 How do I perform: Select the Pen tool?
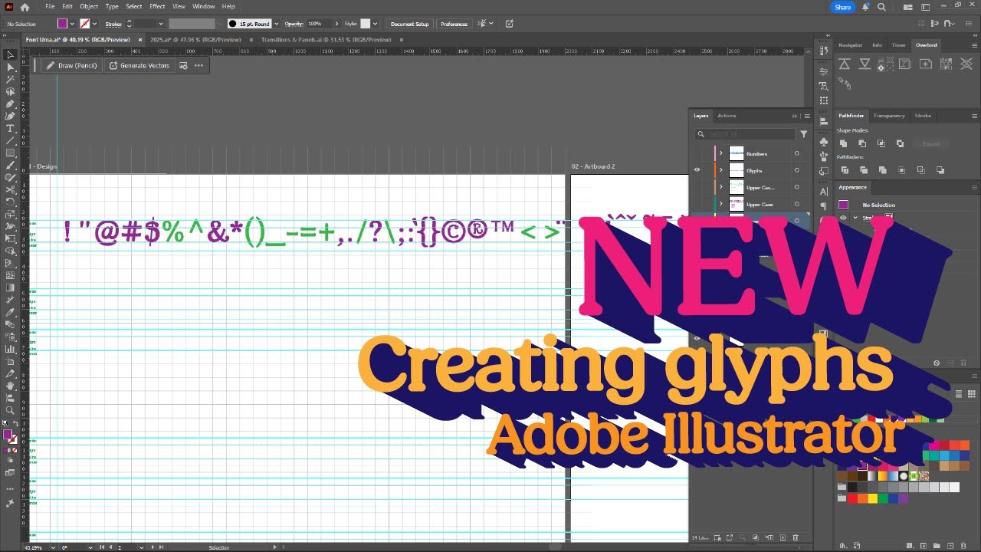coord(10,104)
